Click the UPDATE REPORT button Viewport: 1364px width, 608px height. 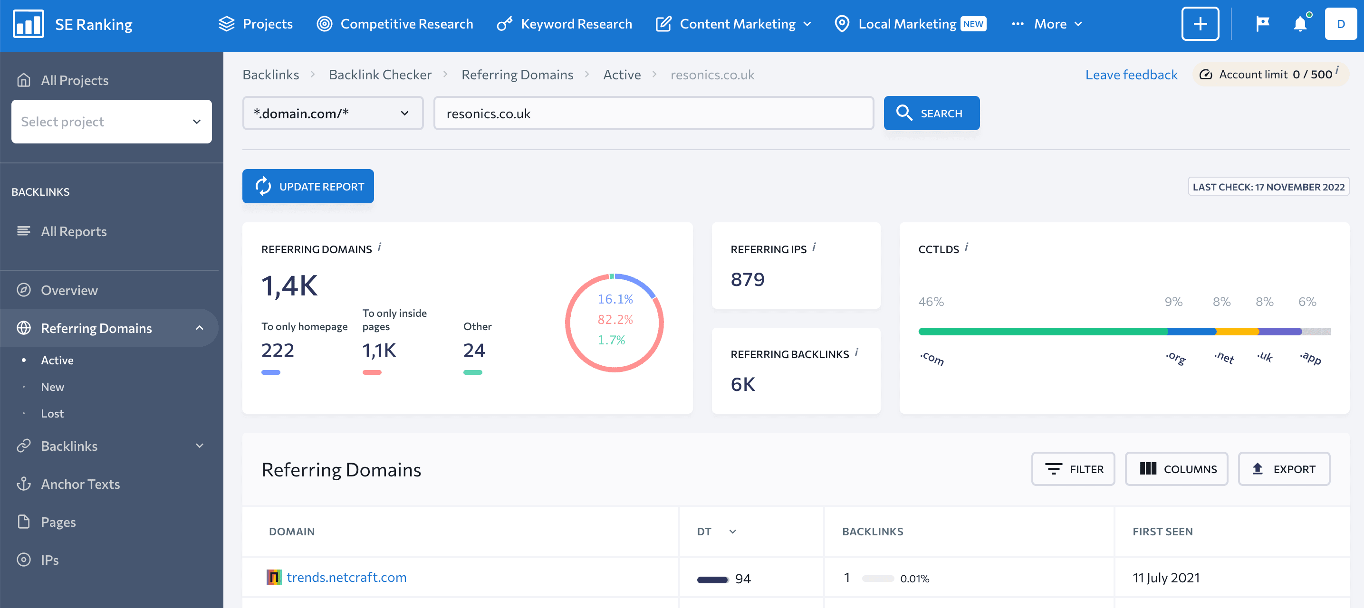(x=308, y=186)
